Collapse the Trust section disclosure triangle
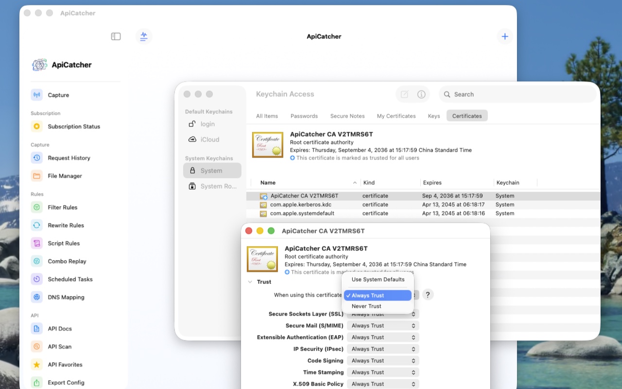 [x=250, y=282]
